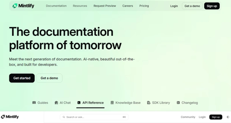Click the API Reference terminal icon
This screenshot has height=123, width=231.
[79, 103]
